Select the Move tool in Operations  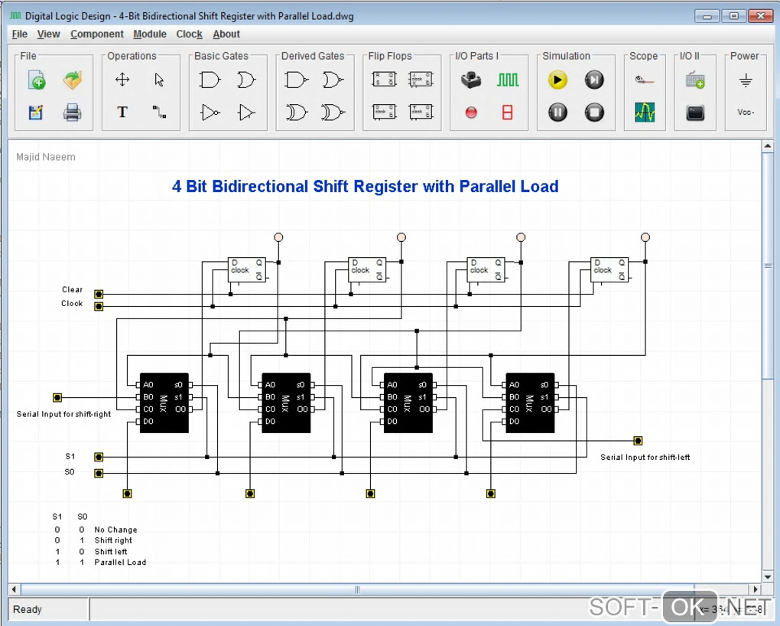pyautogui.click(x=122, y=80)
